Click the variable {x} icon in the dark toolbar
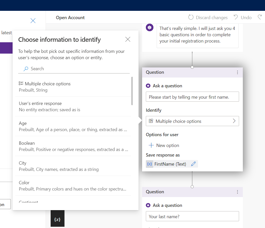 point(57,219)
